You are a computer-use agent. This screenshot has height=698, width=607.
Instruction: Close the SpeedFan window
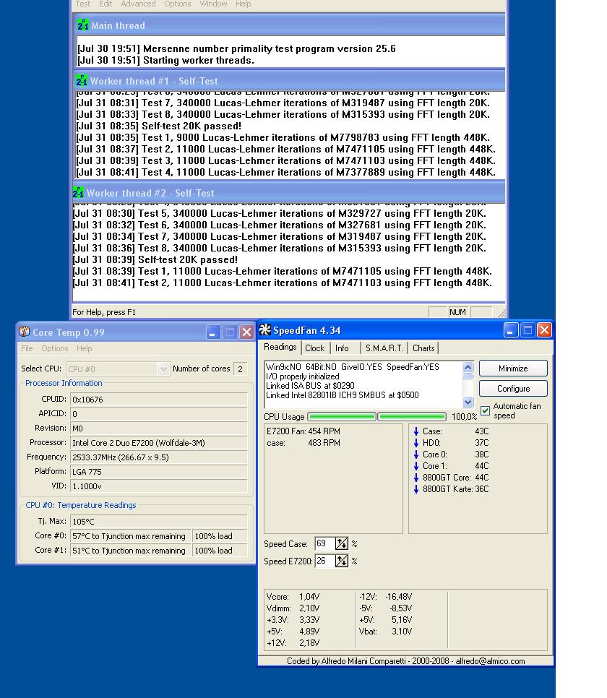(x=544, y=330)
